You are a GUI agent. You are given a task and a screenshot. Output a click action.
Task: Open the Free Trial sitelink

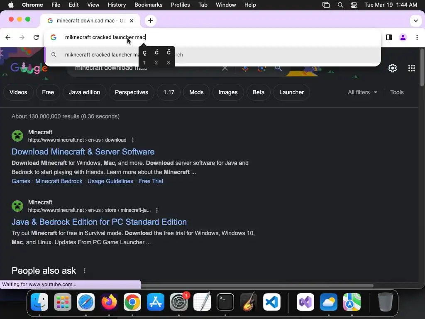tap(151, 181)
